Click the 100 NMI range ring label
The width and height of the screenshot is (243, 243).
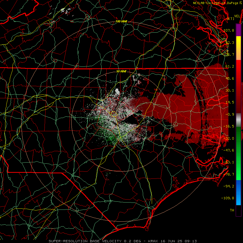click(121, 21)
